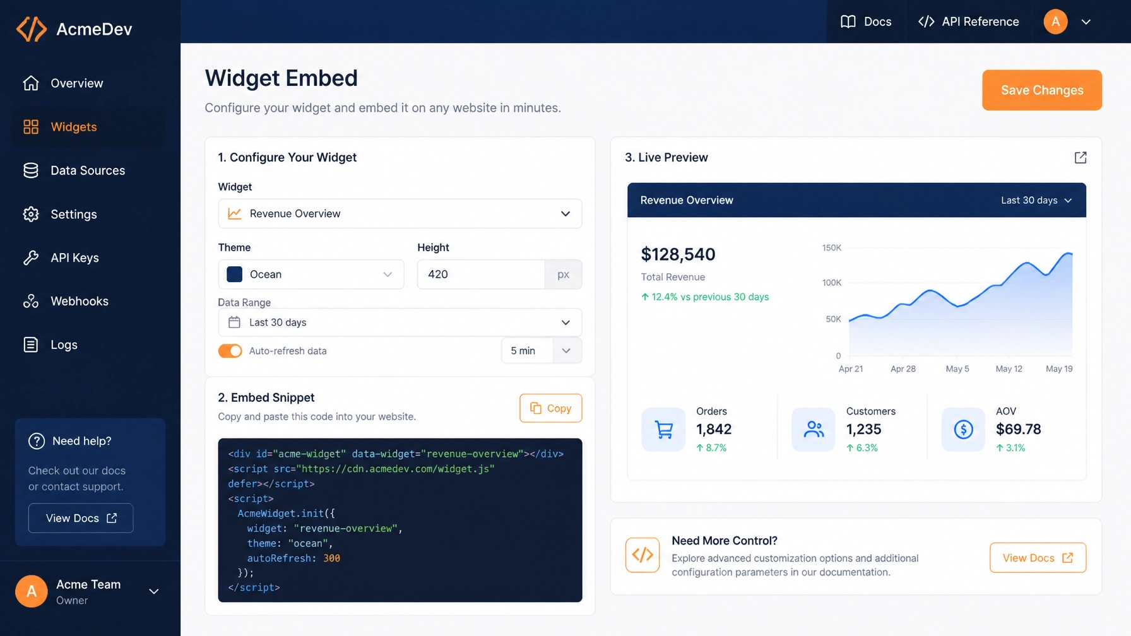Click the Height input field showing 420
1131x636 pixels.
[481, 274]
